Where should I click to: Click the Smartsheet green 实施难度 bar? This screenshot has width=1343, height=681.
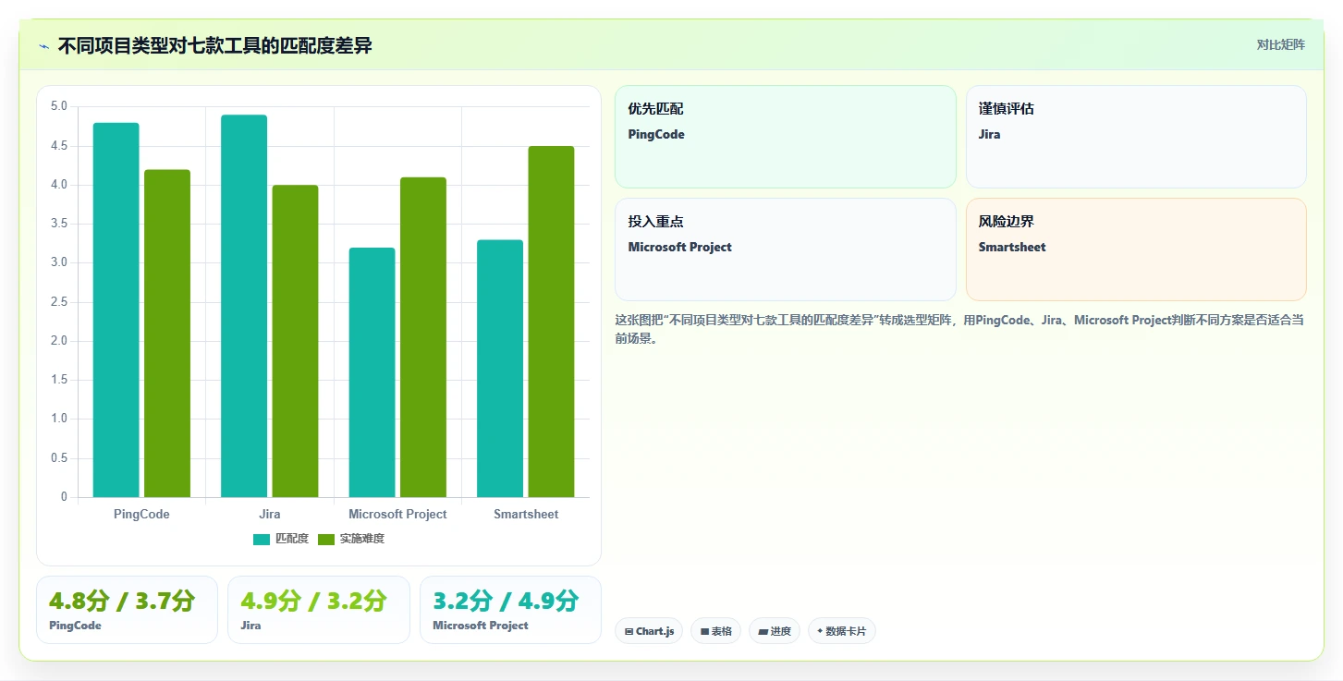click(551, 322)
